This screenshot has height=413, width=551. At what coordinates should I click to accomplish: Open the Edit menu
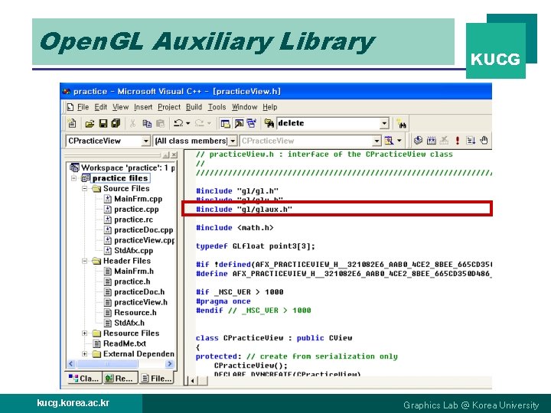[x=101, y=107]
